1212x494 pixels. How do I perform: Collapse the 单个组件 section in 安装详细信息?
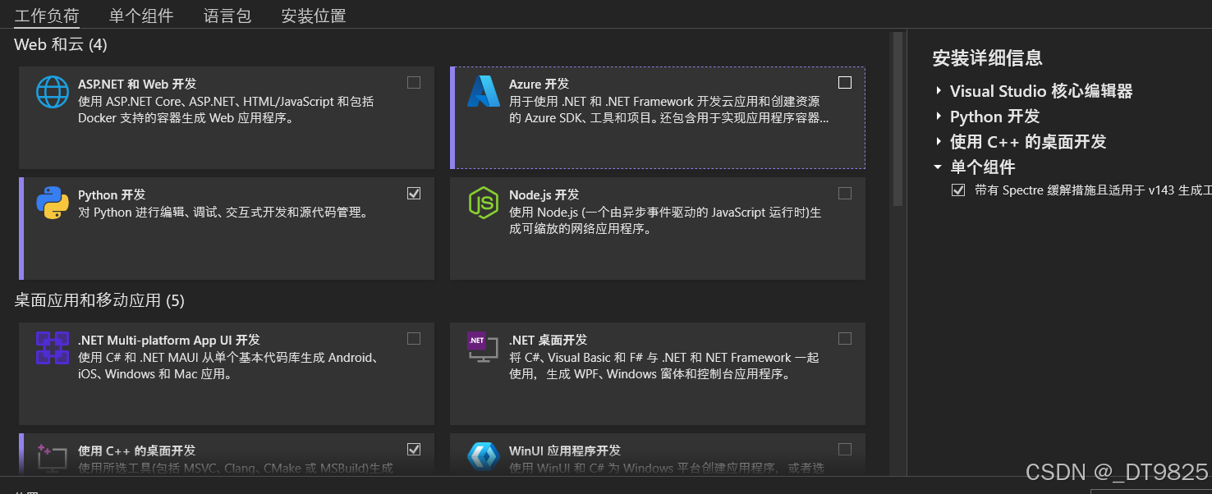click(x=937, y=166)
